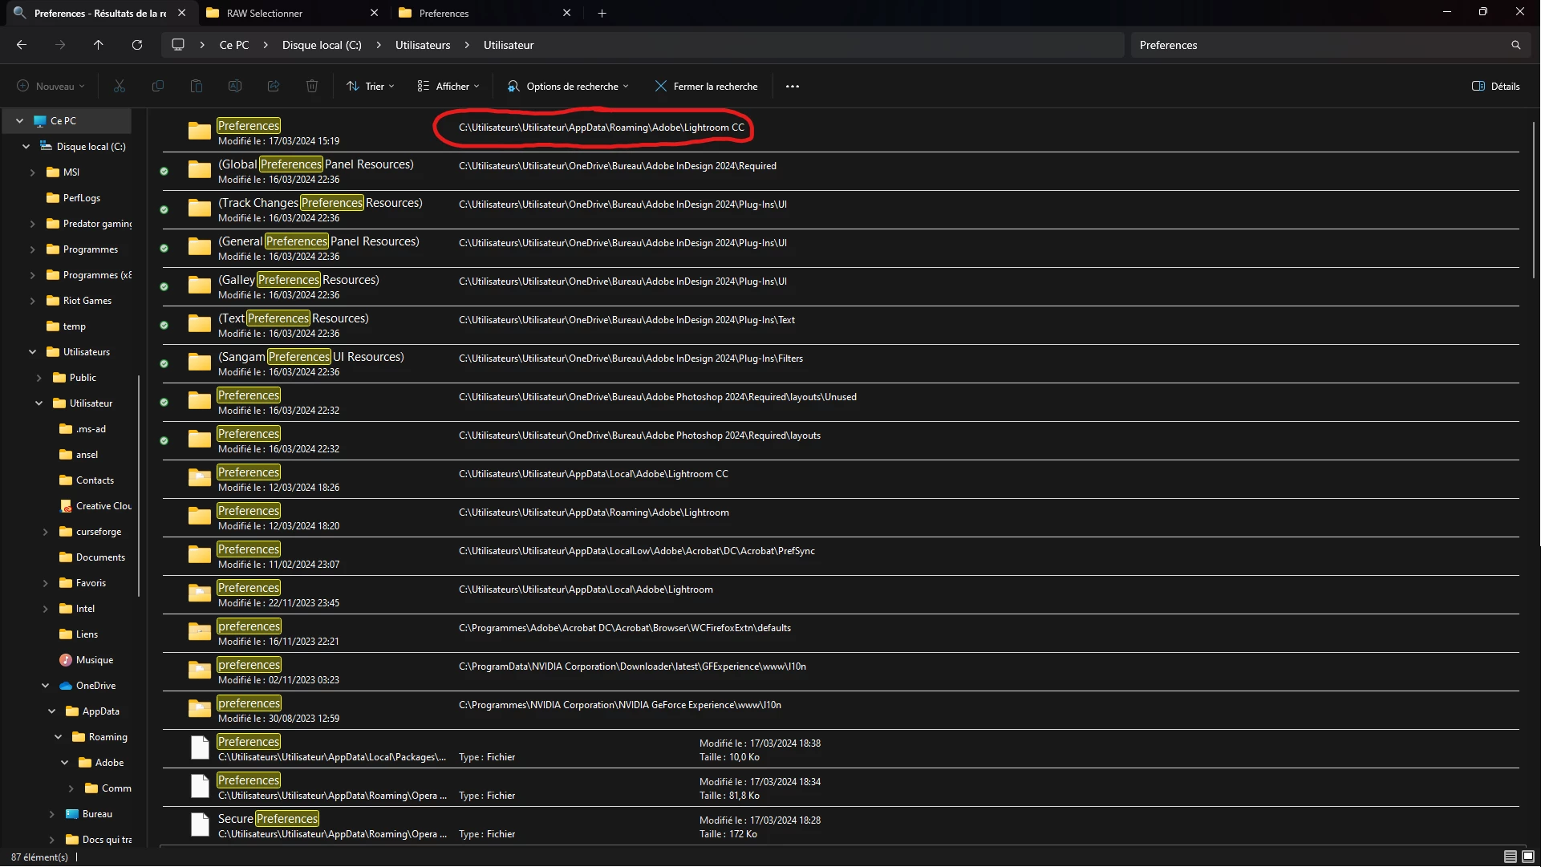Click Disque local (C:) in breadcrumb
The width and height of the screenshot is (1541, 867).
pyautogui.click(x=322, y=45)
